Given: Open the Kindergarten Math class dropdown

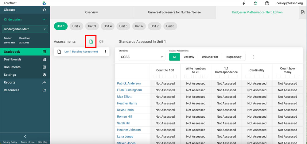Looking at the screenshot, I should tap(25, 29).
